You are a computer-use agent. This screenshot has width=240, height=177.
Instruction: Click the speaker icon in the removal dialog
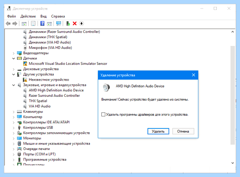click(106, 88)
